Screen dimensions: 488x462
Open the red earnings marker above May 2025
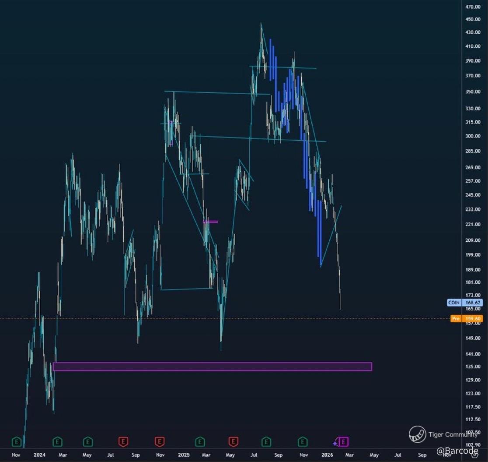click(x=234, y=442)
